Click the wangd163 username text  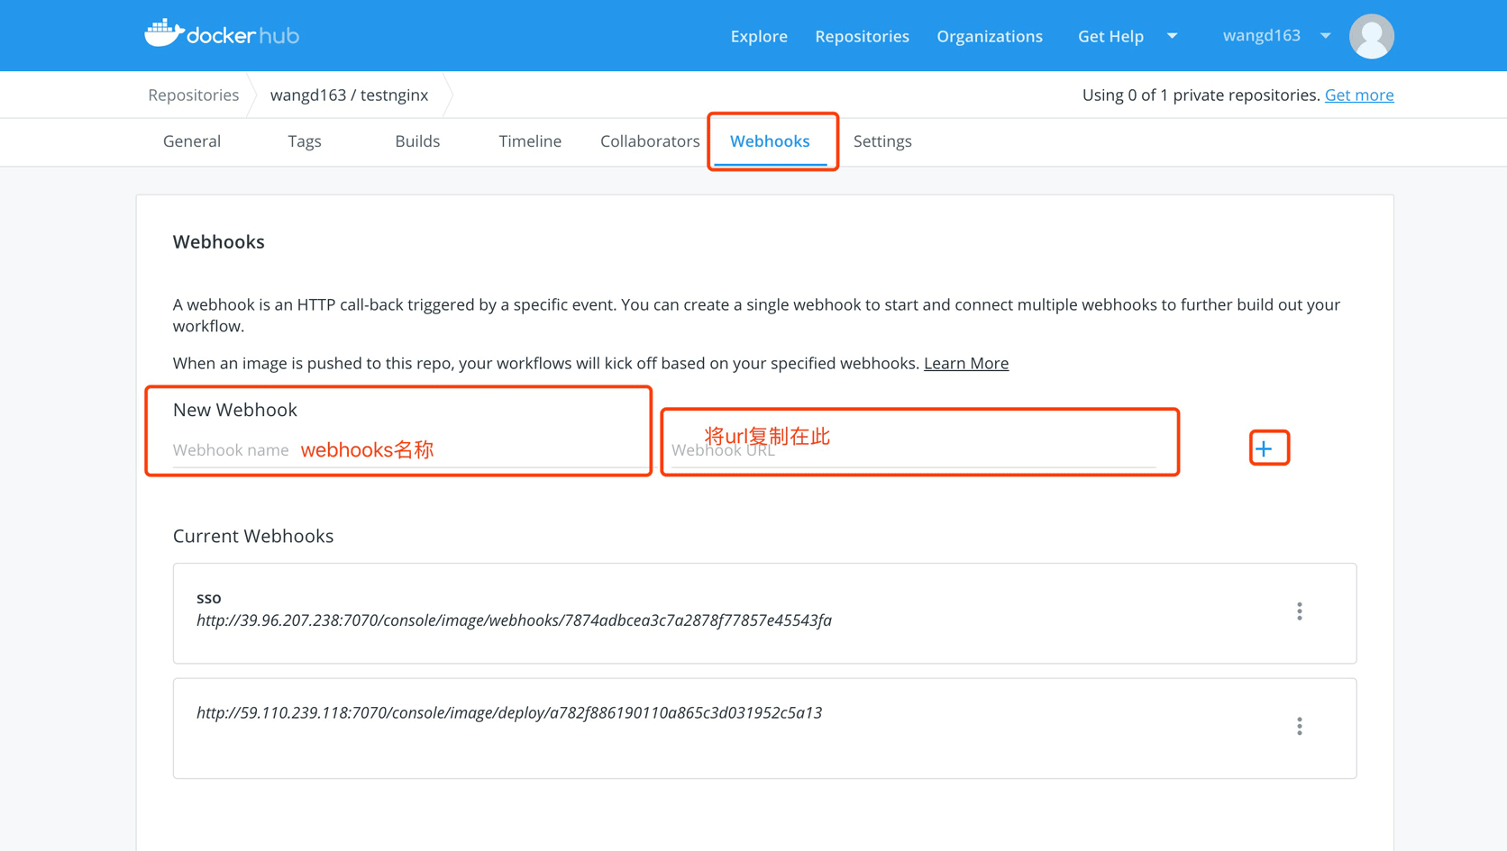pyautogui.click(x=1261, y=36)
